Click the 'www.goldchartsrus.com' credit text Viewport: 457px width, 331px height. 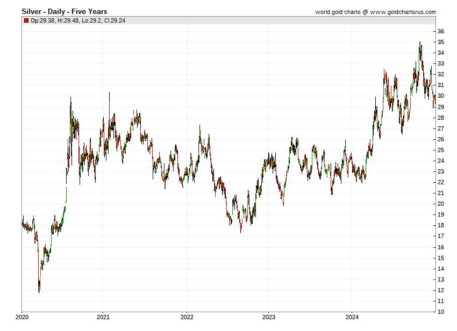click(x=403, y=12)
